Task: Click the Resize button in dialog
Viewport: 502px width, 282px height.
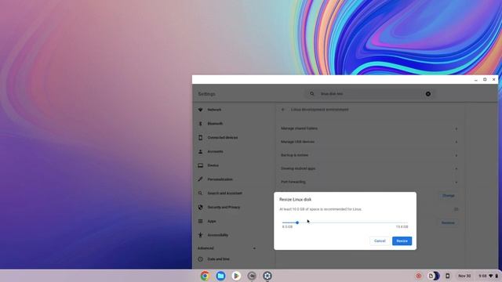Action: pyautogui.click(x=402, y=240)
